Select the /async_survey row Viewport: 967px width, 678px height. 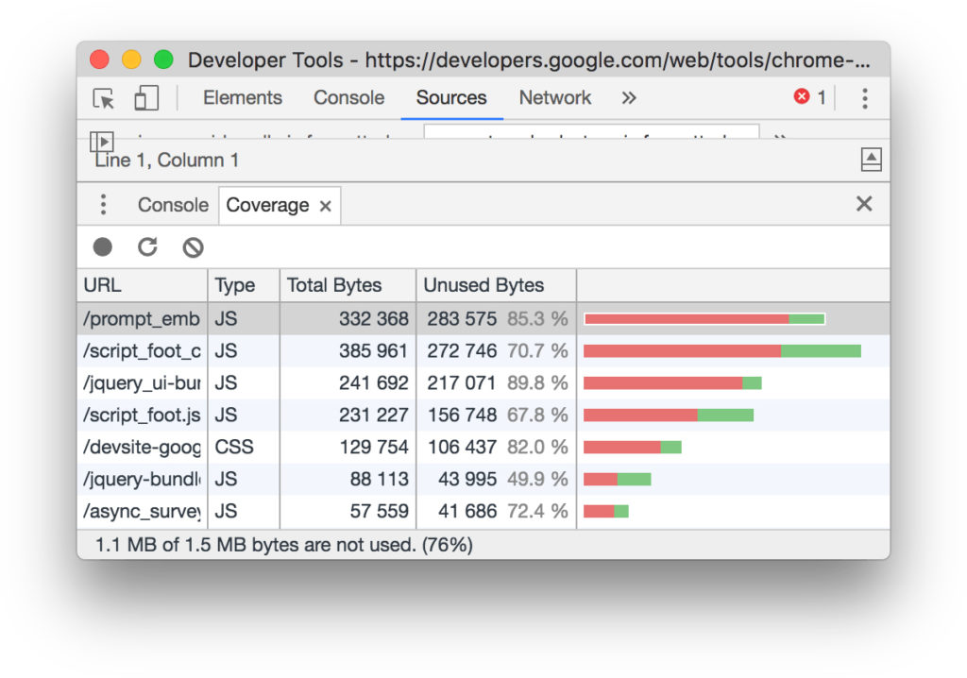[483, 511]
